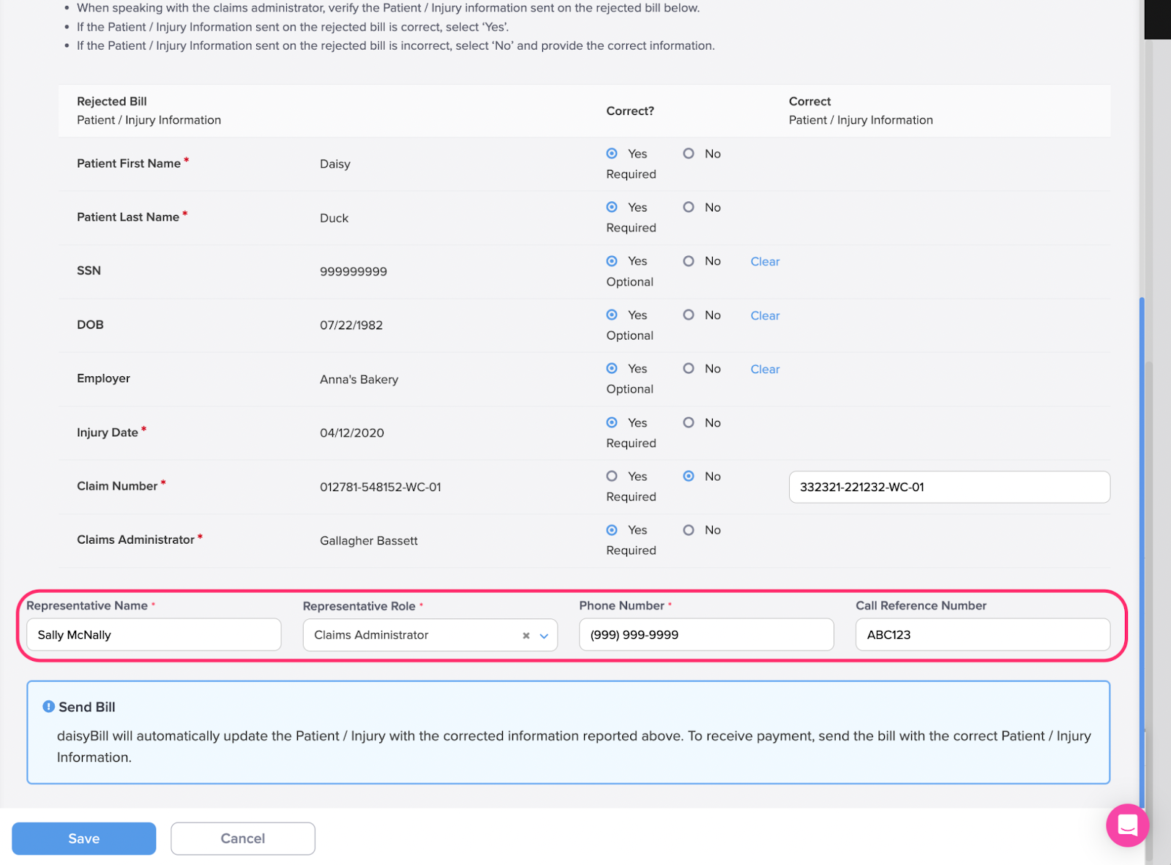Click the Phone Number input field
1171x865 pixels.
[x=706, y=634]
